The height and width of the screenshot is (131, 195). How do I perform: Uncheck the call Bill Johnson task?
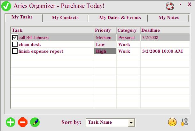coord(15,38)
